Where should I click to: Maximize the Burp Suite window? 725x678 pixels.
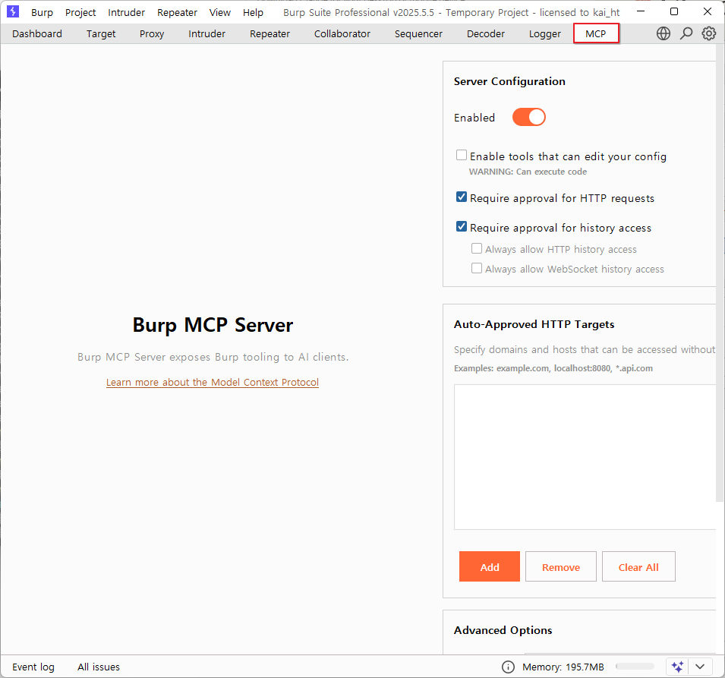[x=674, y=11]
